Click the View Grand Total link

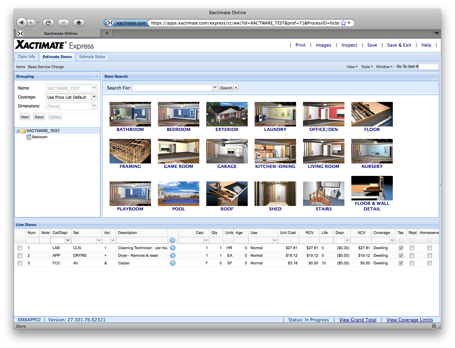(x=358, y=320)
